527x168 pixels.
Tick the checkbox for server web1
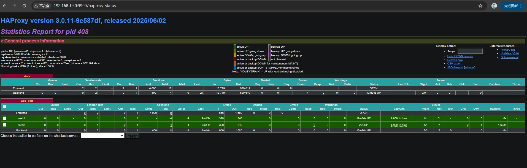(x=4, y=118)
